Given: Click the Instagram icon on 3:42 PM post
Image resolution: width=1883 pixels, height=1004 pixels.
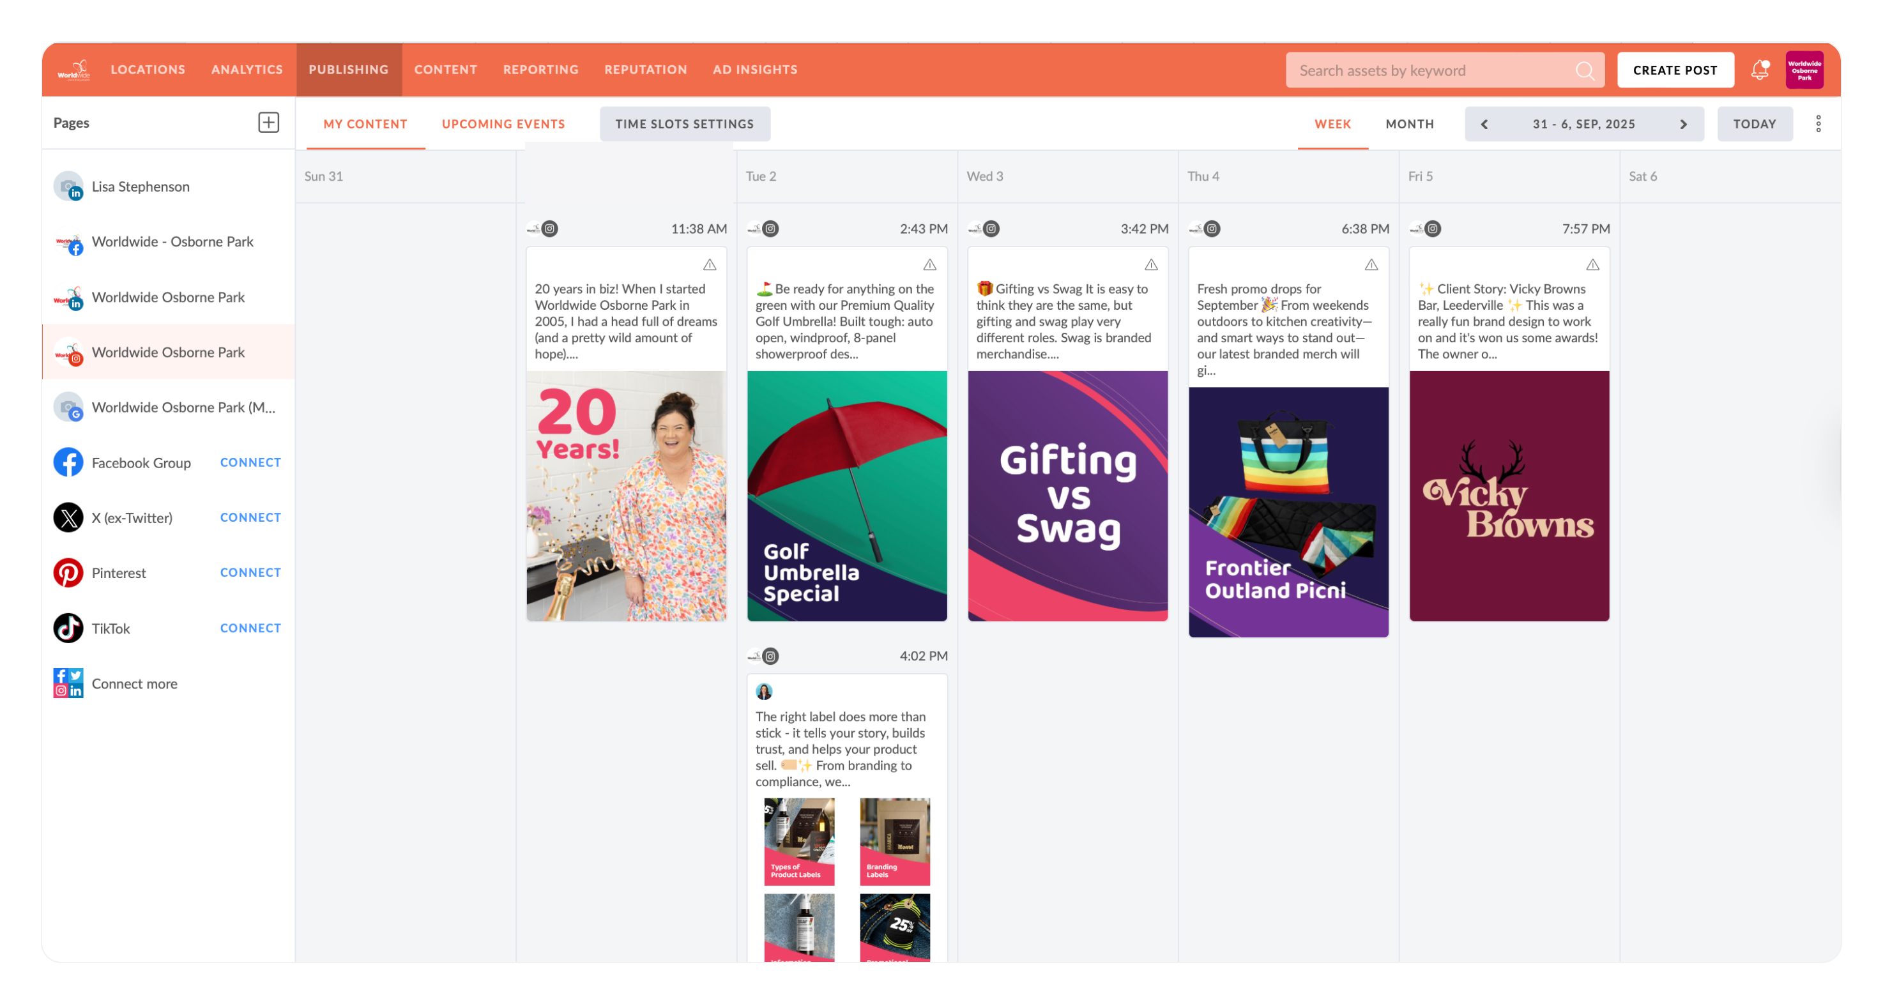Looking at the screenshot, I should [991, 229].
